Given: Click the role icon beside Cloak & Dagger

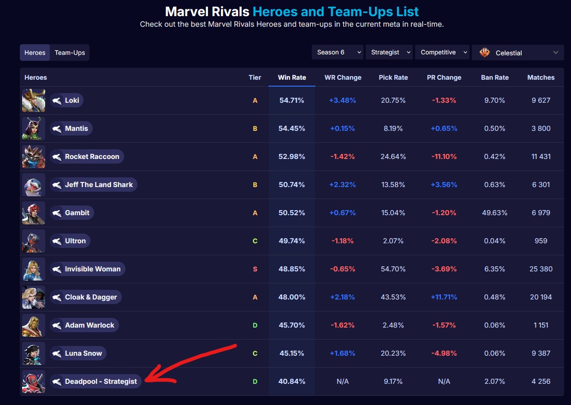Looking at the screenshot, I should [57, 297].
